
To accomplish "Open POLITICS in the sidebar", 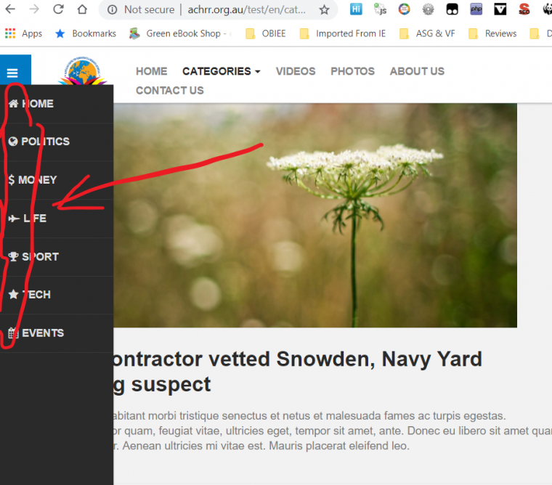I will [57, 142].
